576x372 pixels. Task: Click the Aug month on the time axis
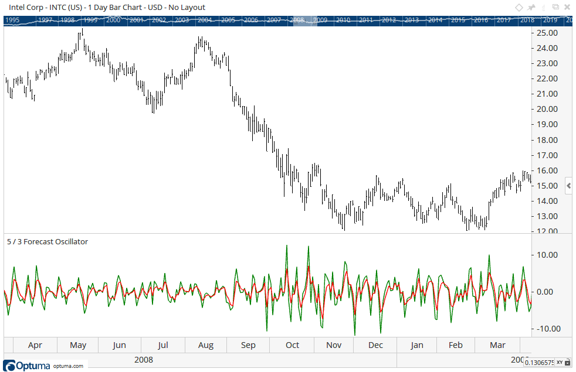206,345
